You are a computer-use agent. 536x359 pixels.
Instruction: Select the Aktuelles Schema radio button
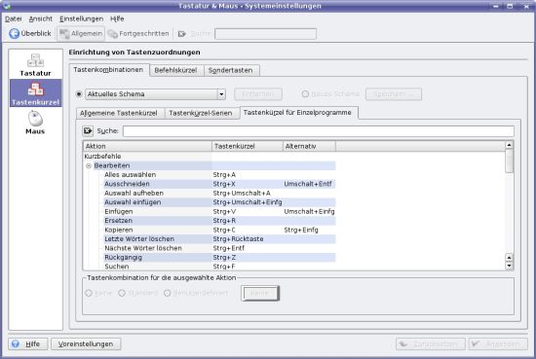point(79,93)
